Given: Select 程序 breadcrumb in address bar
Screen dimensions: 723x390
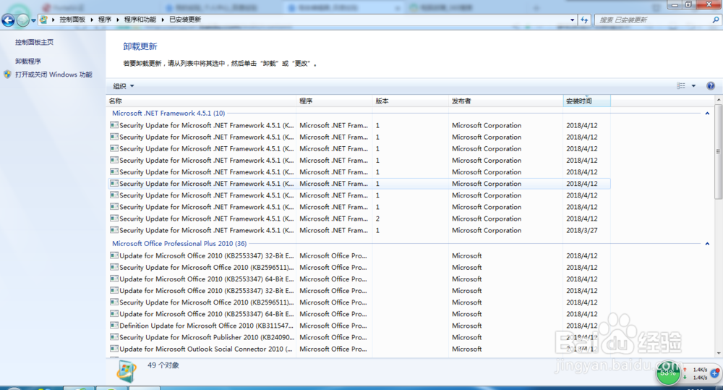Looking at the screenshot, I should point(105,20).
